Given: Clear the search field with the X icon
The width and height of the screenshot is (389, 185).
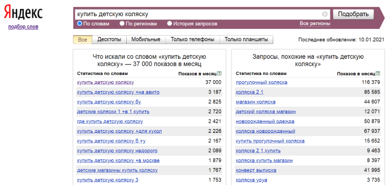Looking at the screenshot, I should click(324, 14).
